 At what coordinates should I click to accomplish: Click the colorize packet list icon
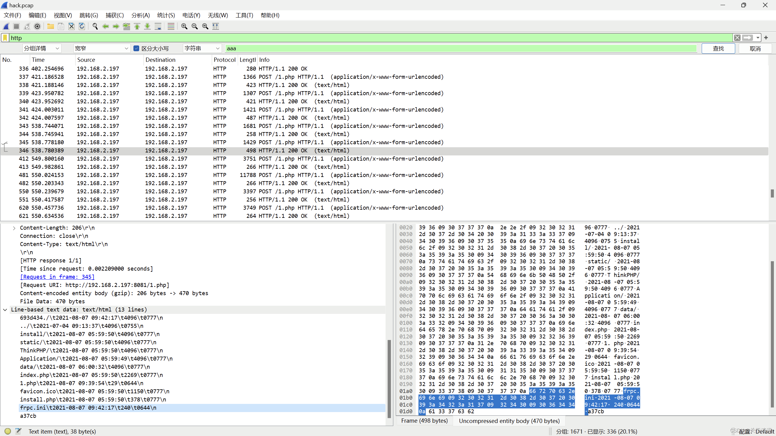tap(171, 26)
